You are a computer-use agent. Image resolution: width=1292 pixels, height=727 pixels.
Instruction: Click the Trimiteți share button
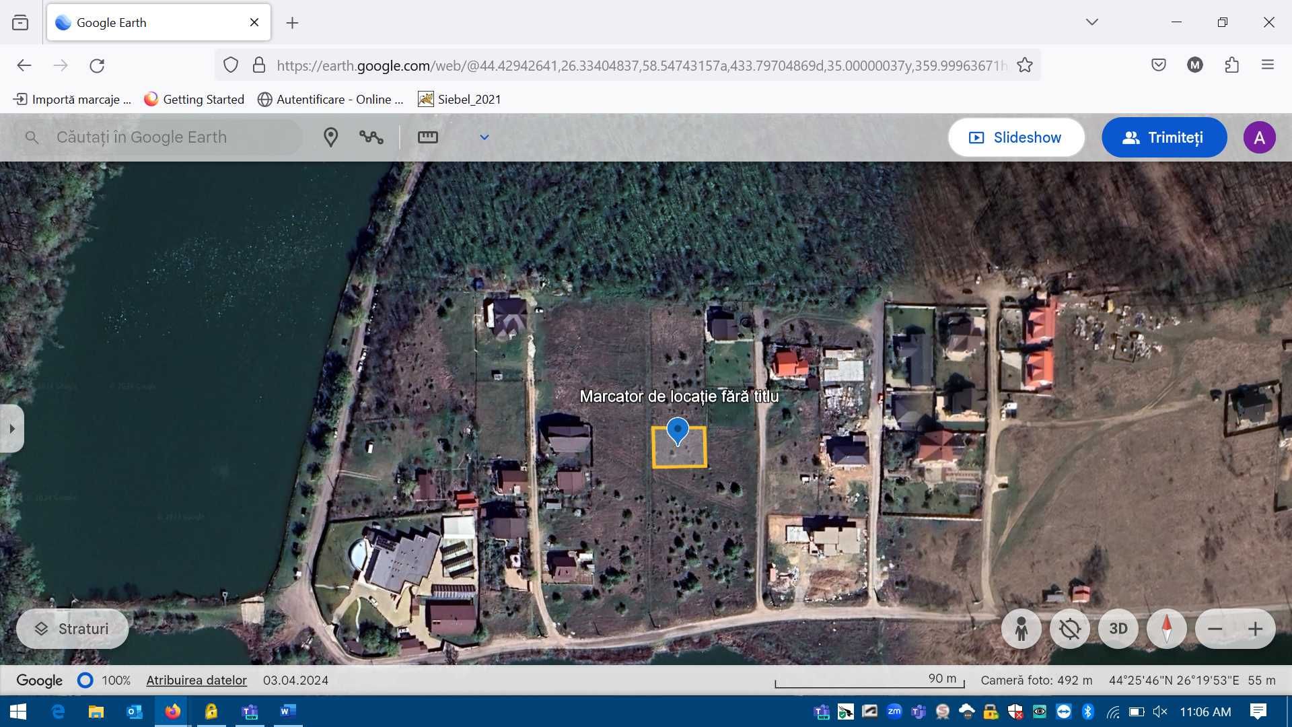[1164, 137]
